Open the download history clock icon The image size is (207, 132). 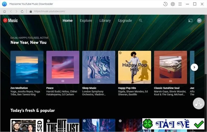[165, 4]
